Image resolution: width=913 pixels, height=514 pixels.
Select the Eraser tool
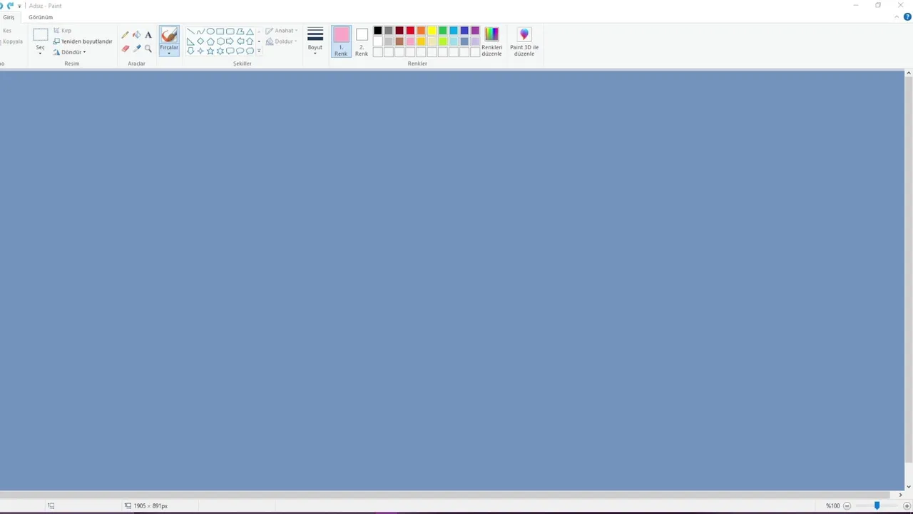(125, 49)
